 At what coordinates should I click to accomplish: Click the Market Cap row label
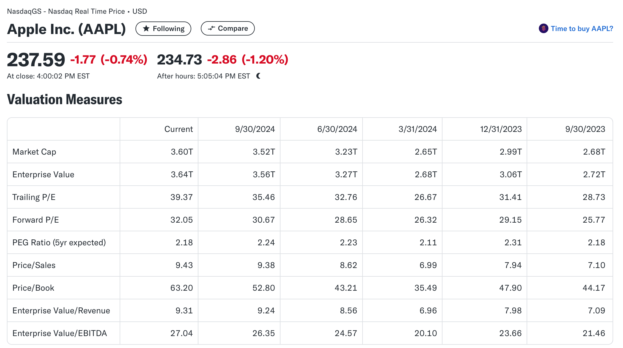[x=34, y=152]
